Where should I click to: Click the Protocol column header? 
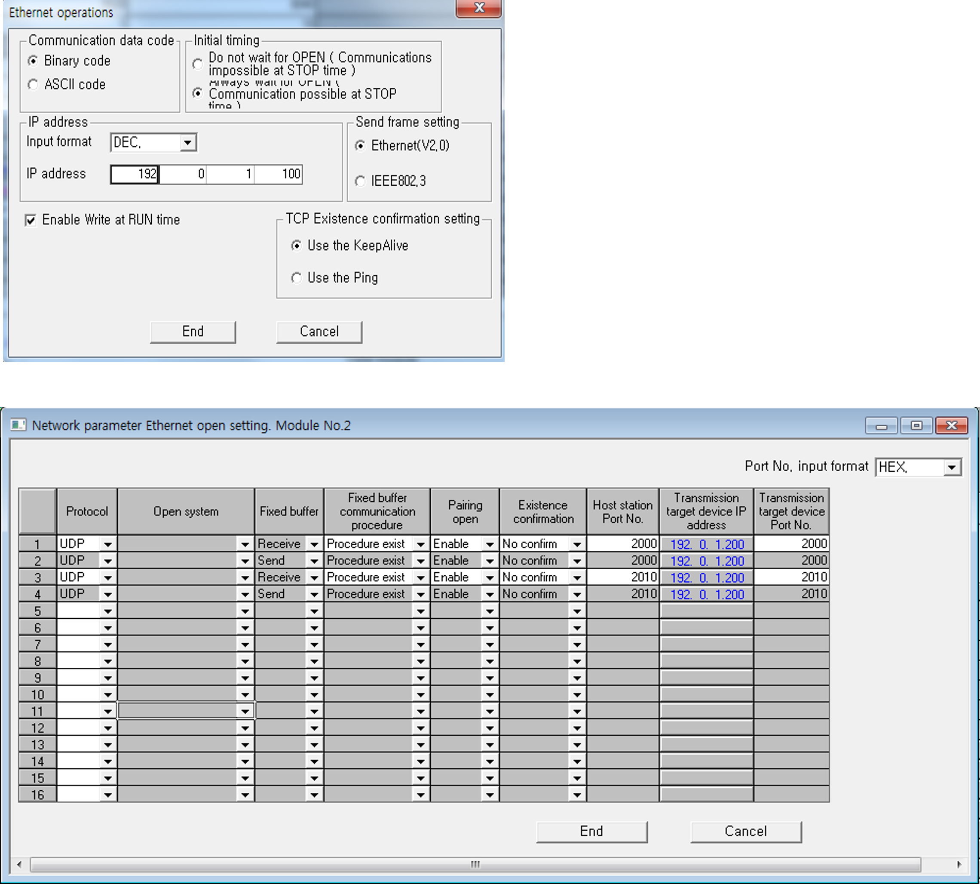[x=87, y=512]
